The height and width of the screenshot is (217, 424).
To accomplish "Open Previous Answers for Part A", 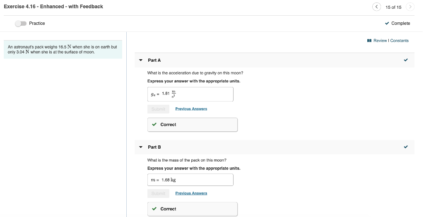I will pyautogui.click(x=191, y=109).
